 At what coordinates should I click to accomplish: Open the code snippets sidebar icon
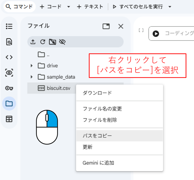coord(9,57)
